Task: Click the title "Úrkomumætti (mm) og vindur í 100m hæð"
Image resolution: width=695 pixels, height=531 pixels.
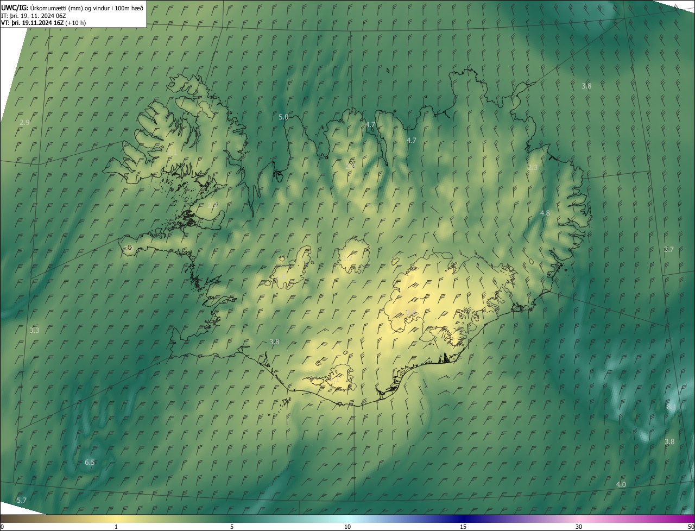Action: pyautogui.click(x=86, y=8)
